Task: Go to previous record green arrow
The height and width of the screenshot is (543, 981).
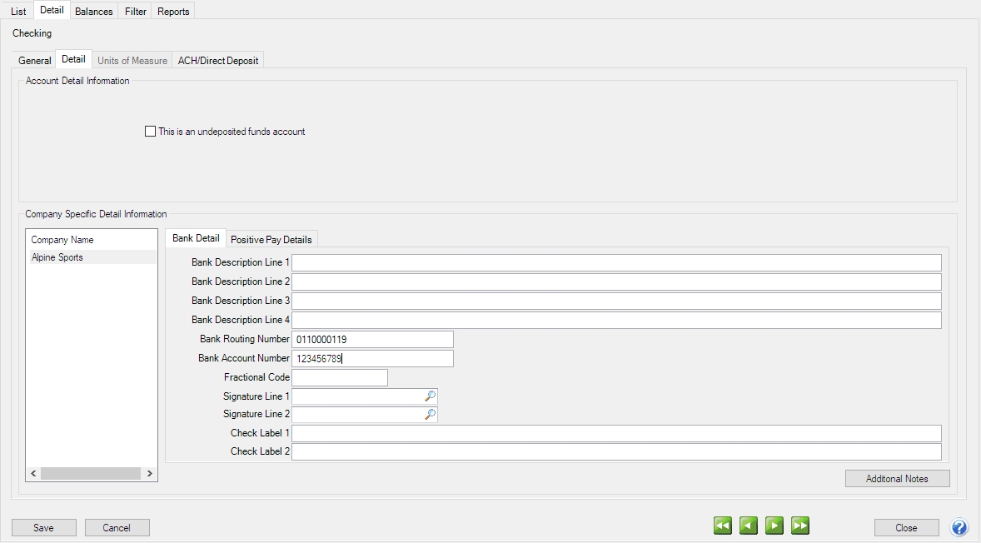Action: coord(749,526)
